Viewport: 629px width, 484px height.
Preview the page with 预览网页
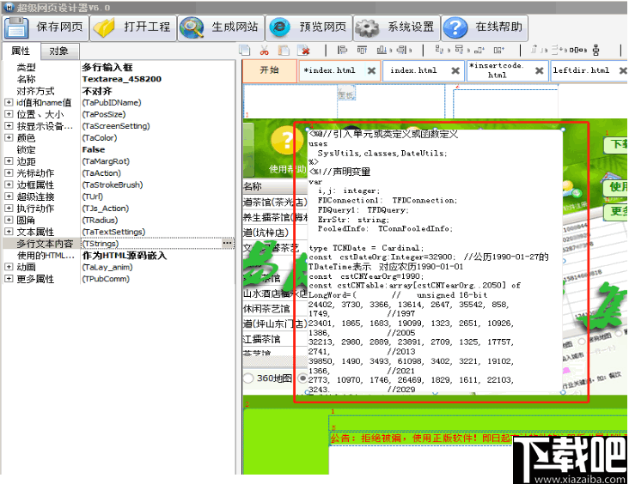tap(308, 27)
